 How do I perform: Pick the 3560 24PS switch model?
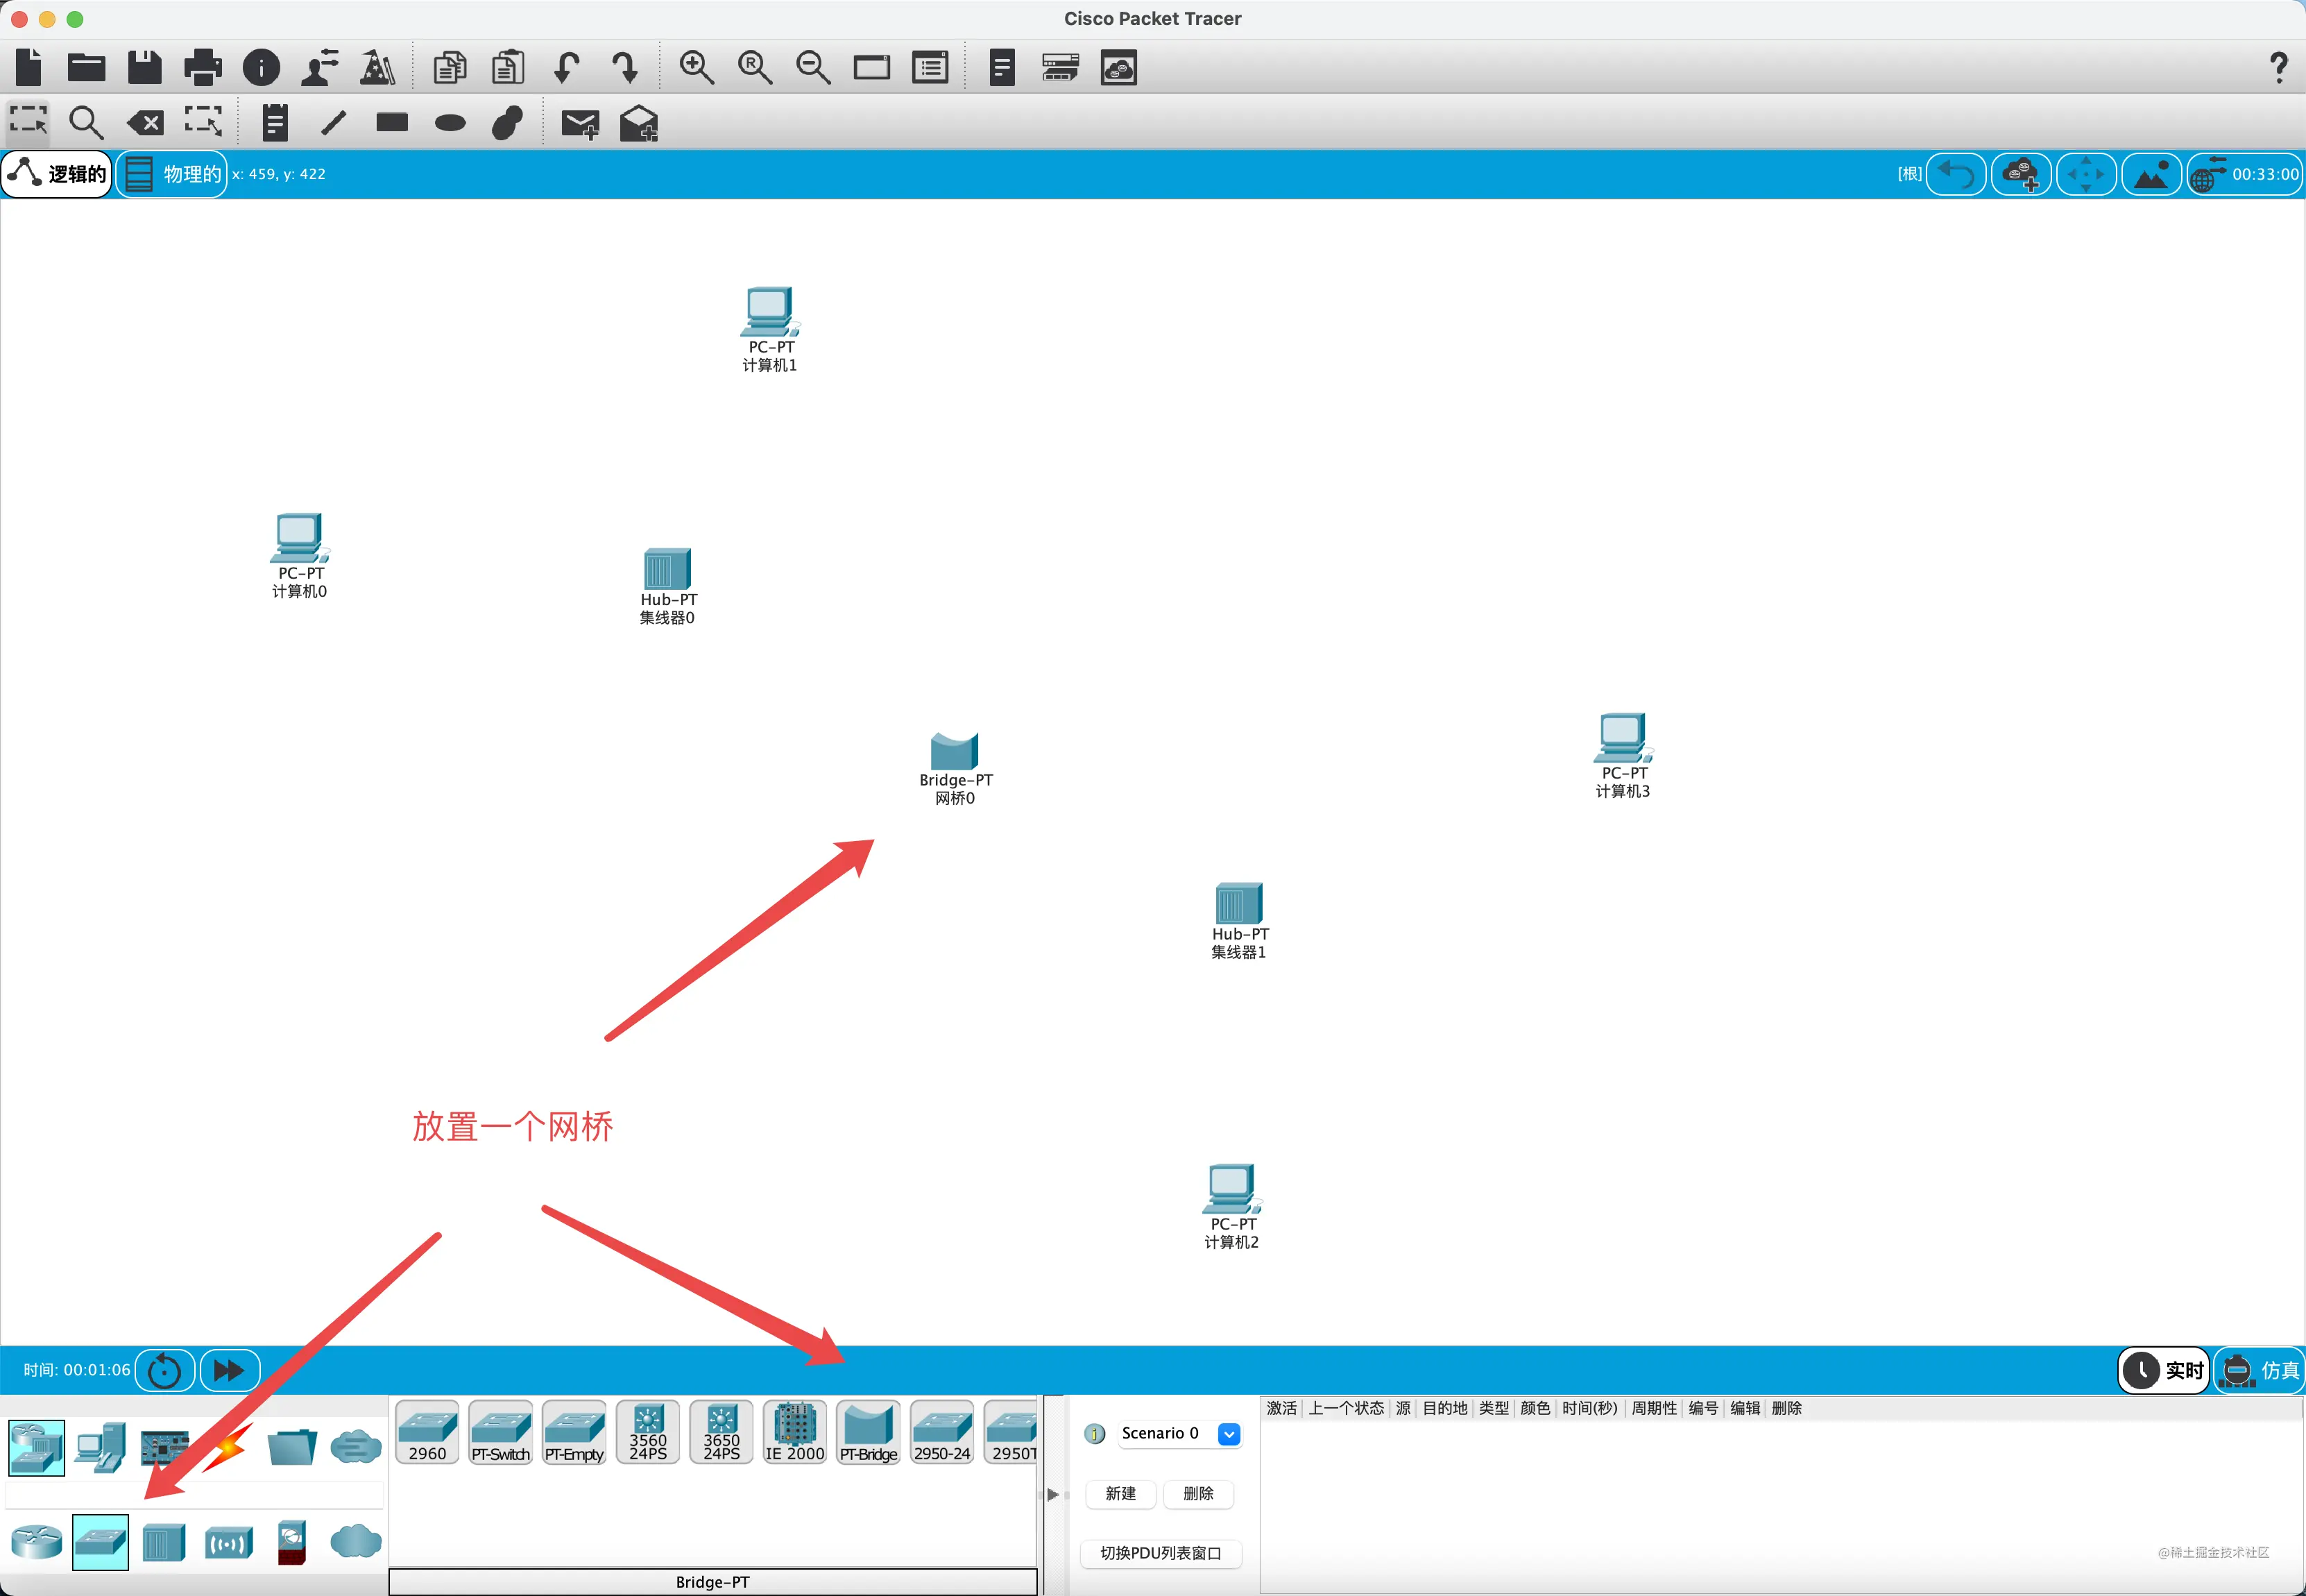[648, 1432]
